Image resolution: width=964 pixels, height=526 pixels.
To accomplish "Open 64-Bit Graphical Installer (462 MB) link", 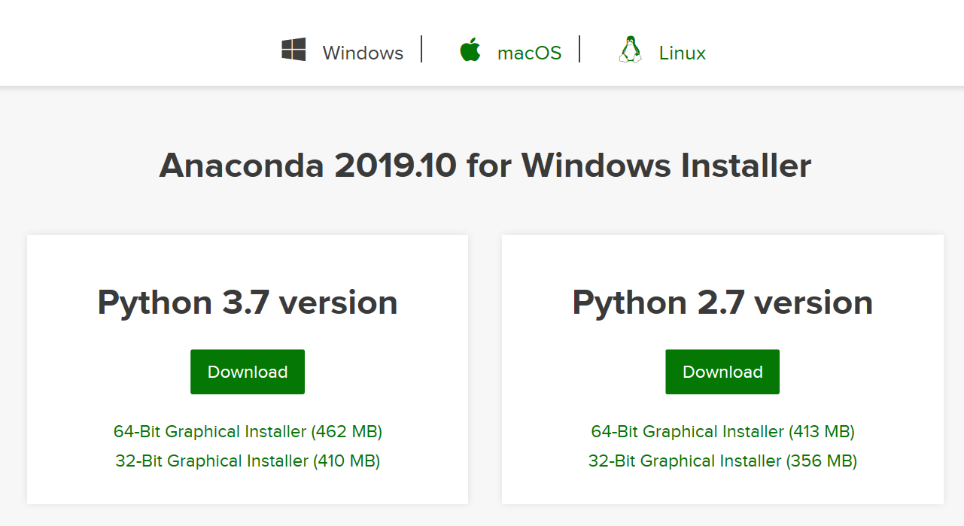I will 247,431.
